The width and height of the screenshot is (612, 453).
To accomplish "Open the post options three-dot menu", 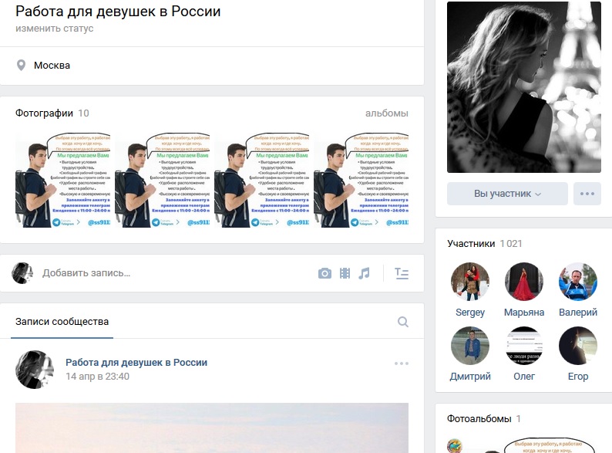I will click(402, 363).
